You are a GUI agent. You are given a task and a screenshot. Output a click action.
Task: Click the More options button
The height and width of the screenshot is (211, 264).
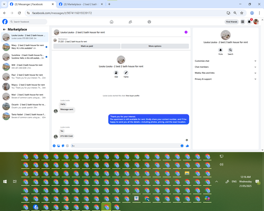[x=155, y=46]
